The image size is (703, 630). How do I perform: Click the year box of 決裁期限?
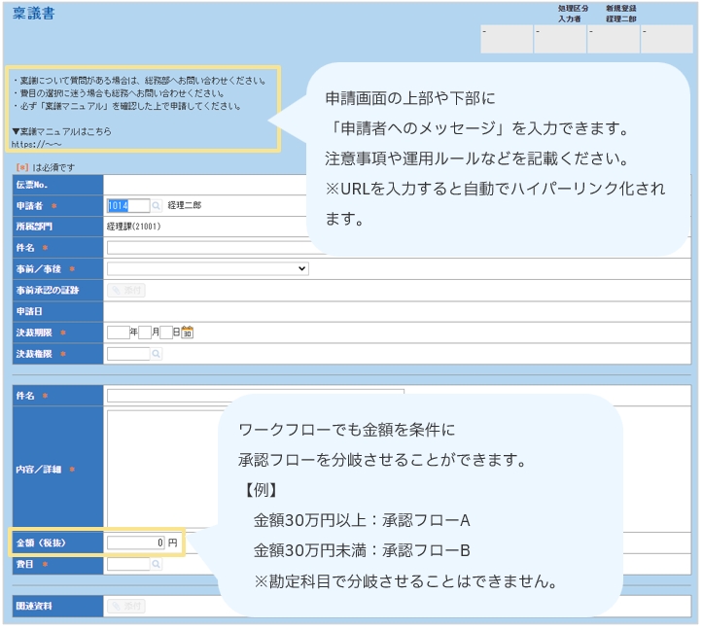[118, 332]
